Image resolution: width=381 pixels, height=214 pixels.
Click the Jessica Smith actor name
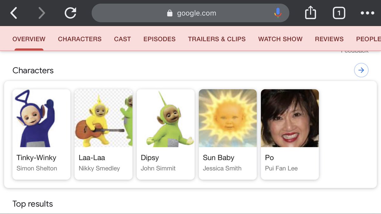tap(222, 168)
